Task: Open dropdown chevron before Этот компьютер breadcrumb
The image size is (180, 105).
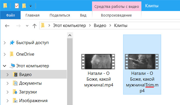Action: click(x=49, y=25)
